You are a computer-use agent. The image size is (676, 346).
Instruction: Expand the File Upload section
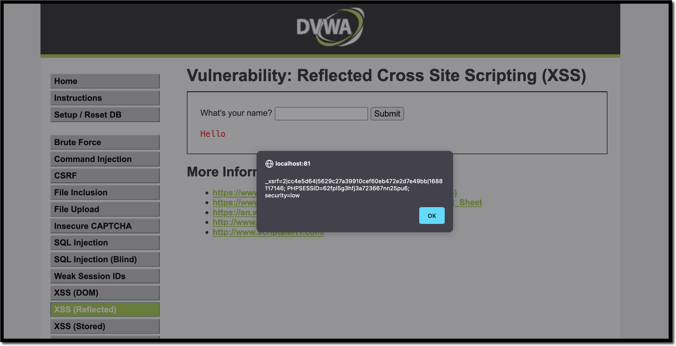106,209
